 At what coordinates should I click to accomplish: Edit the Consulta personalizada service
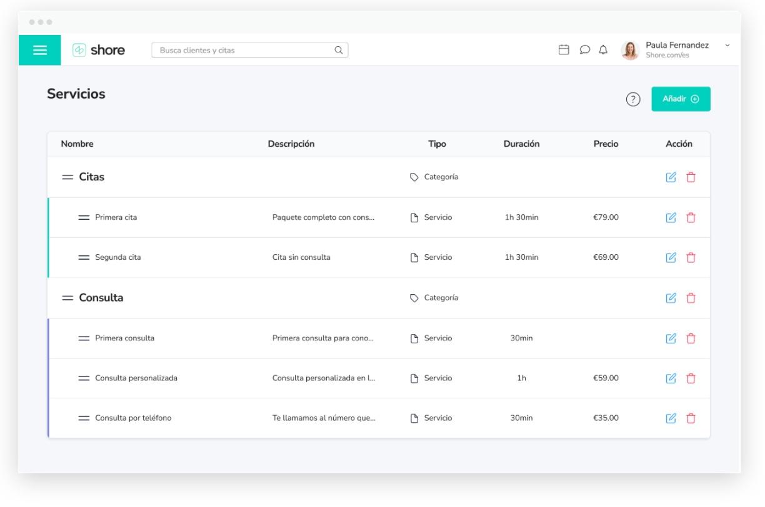point(671,378)
